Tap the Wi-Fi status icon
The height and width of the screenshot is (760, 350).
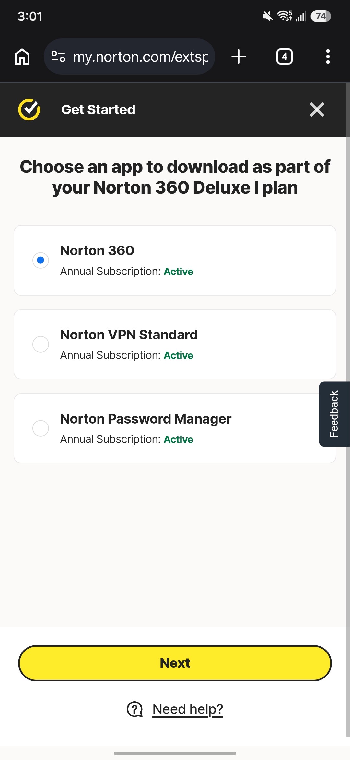tap(284, 16)
